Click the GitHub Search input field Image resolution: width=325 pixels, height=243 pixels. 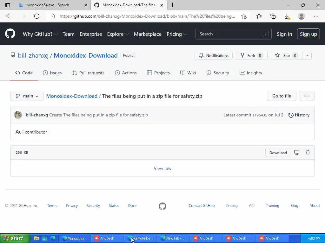tap(233, 34)
